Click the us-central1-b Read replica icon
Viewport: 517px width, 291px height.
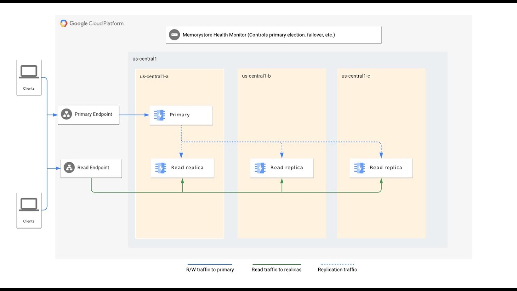260,168
